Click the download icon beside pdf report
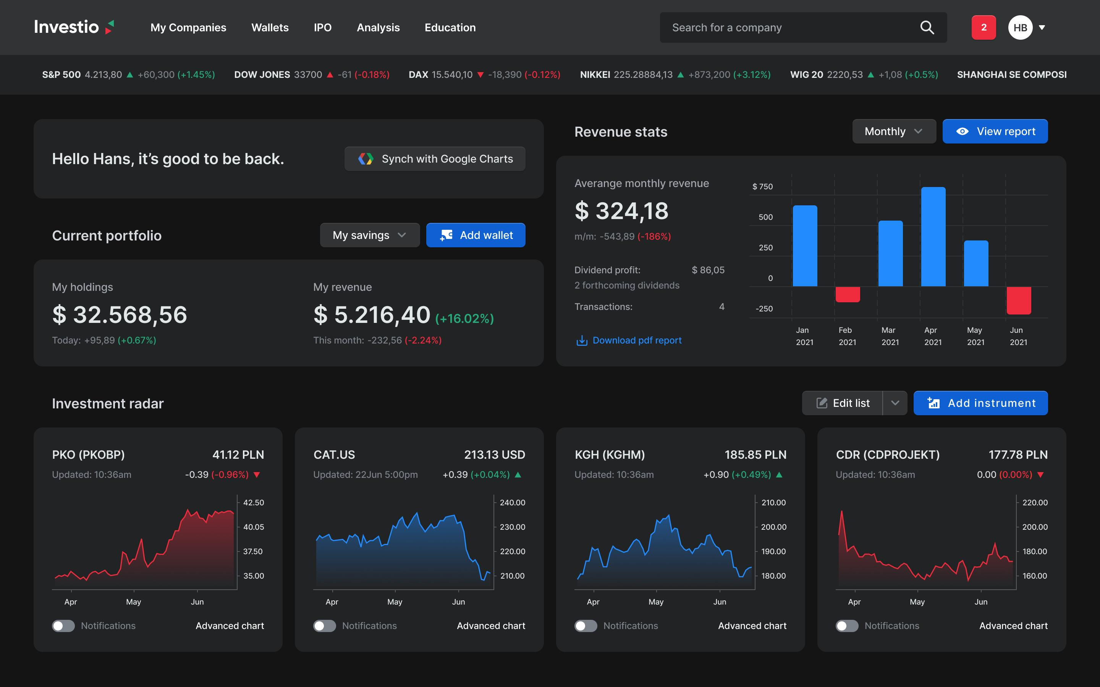Image resolution: width=1100 pixels, height=687 pixels. [581, 340]
